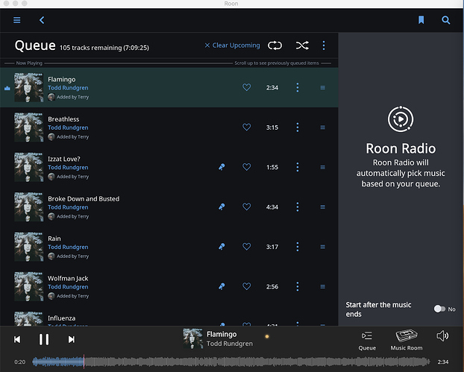Favorite the Breathless track
Image resolution: width=464 pixels, height=372 pixels.
(246, 127)
